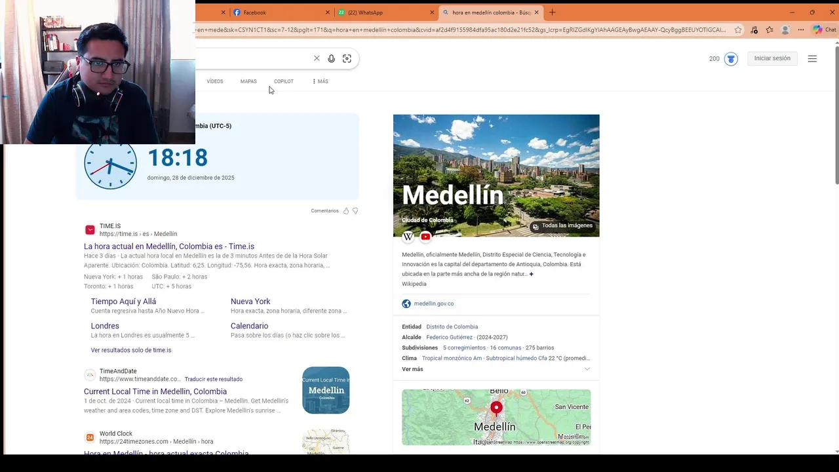
Task: Click Traducir este resultado link
Action: click(x=214, y=379)
